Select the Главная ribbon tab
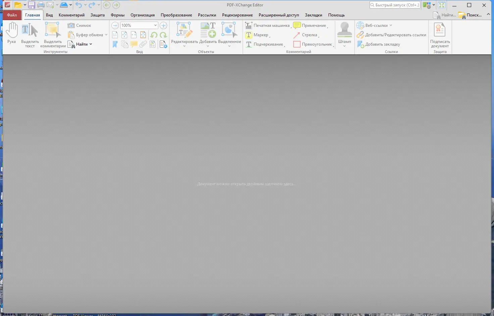 (33, 15)
